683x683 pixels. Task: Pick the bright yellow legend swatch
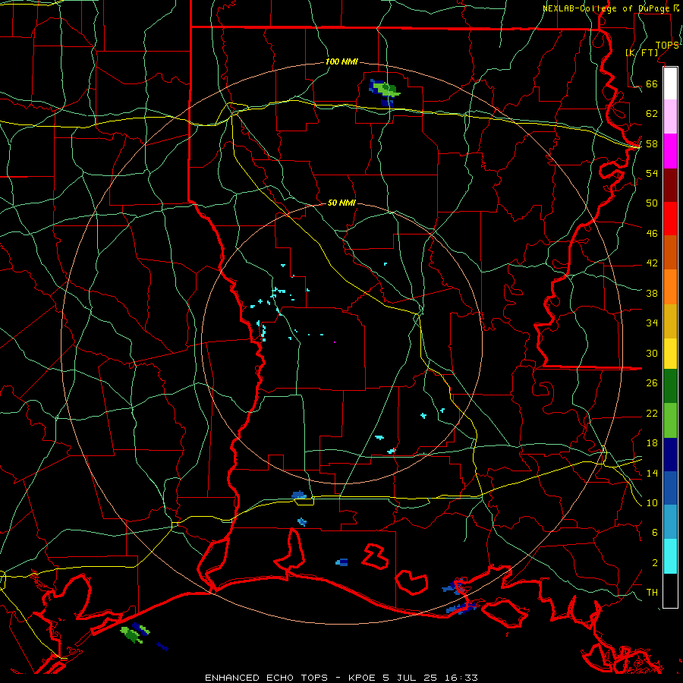(x=670, y=354)
